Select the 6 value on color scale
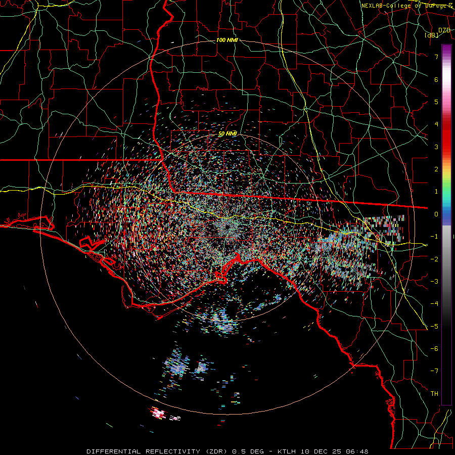This screenshot has width=455, height=455. [436, 79]
